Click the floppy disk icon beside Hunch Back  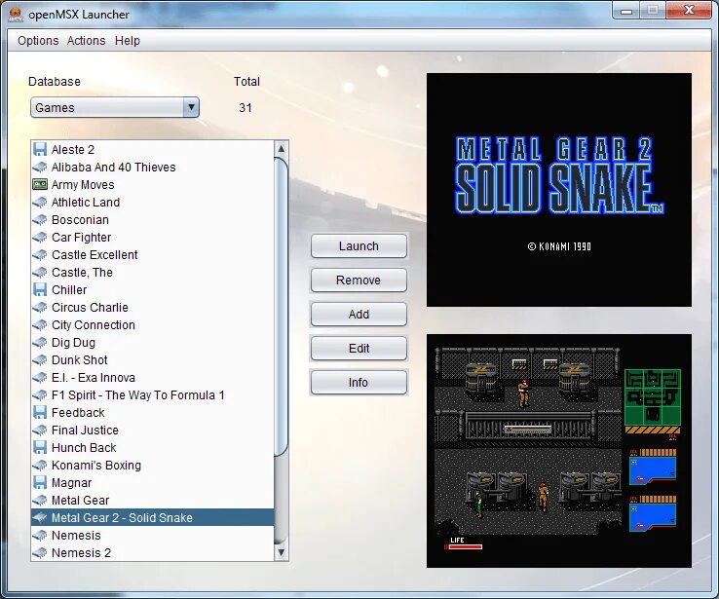coord(40,447)
